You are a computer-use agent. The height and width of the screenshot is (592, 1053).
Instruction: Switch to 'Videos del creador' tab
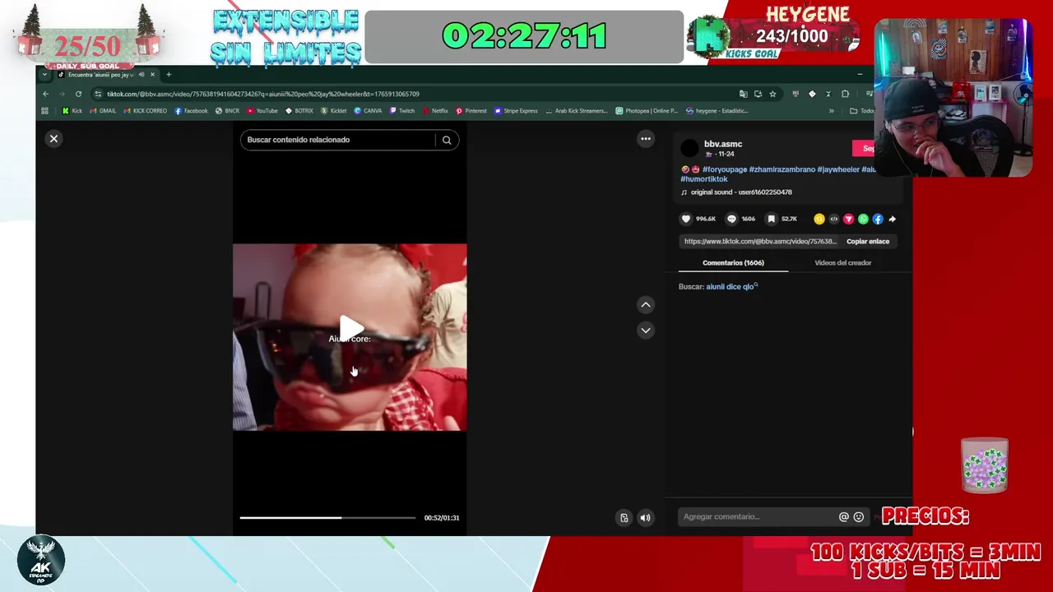842,263
